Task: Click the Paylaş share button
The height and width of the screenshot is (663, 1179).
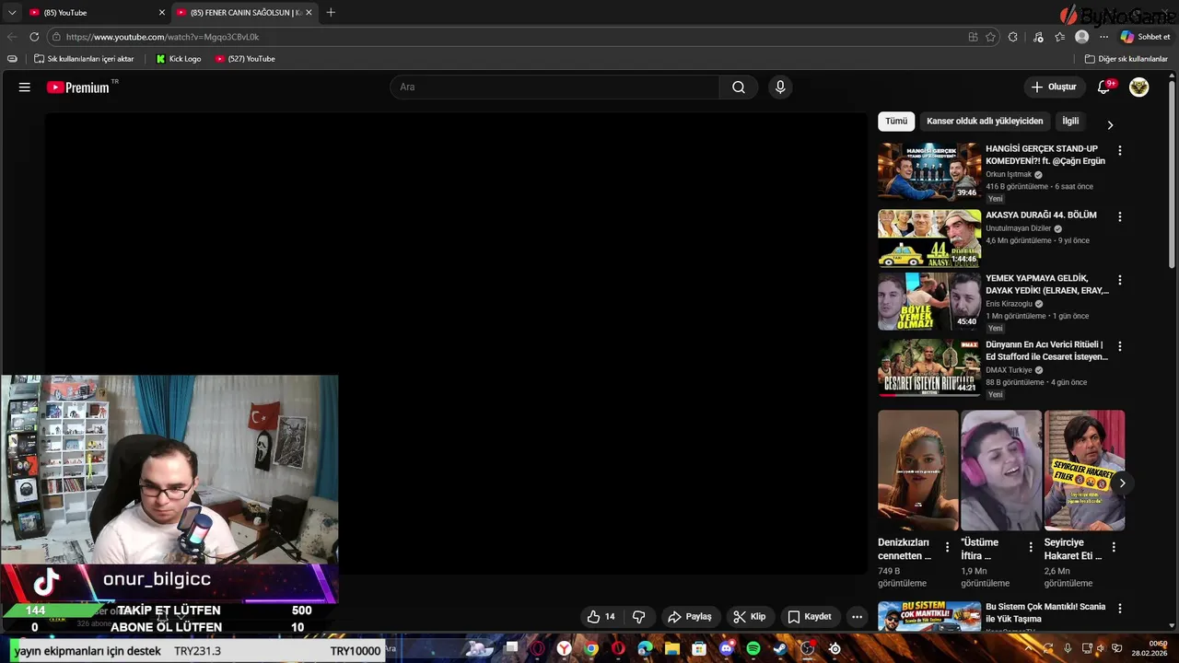Action: point(690,616)
